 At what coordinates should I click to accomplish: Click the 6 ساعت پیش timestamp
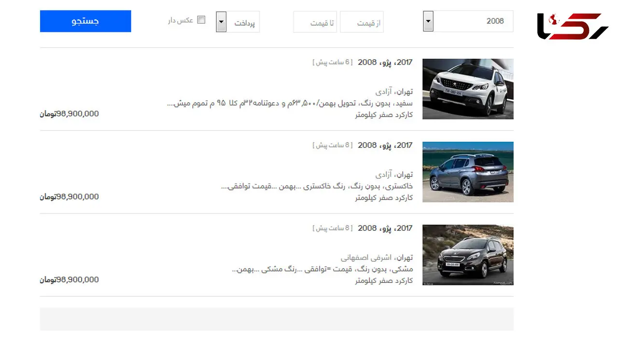point(333,62)
